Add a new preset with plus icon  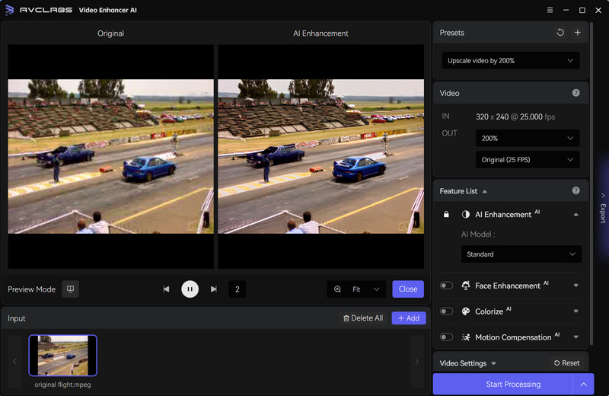coord(577,33)
